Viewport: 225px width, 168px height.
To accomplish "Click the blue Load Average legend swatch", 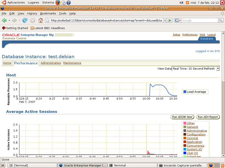I will pos(185,92).
